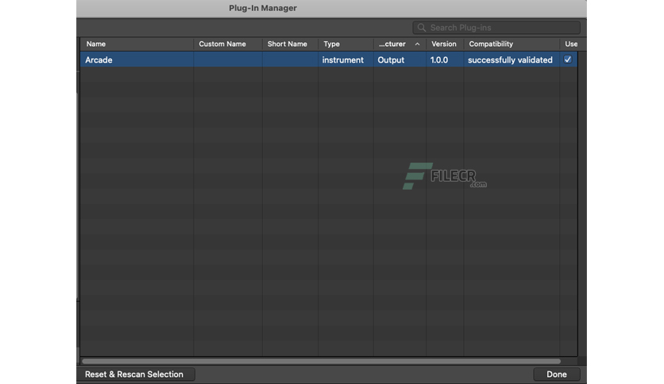Sort by the Compatibility column header
664x384 pixels.
(512, 44)
